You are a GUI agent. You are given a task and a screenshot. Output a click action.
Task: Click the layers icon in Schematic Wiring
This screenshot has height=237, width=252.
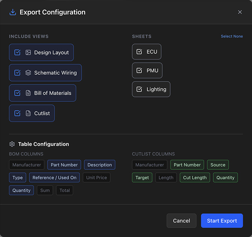click(28, 73)
